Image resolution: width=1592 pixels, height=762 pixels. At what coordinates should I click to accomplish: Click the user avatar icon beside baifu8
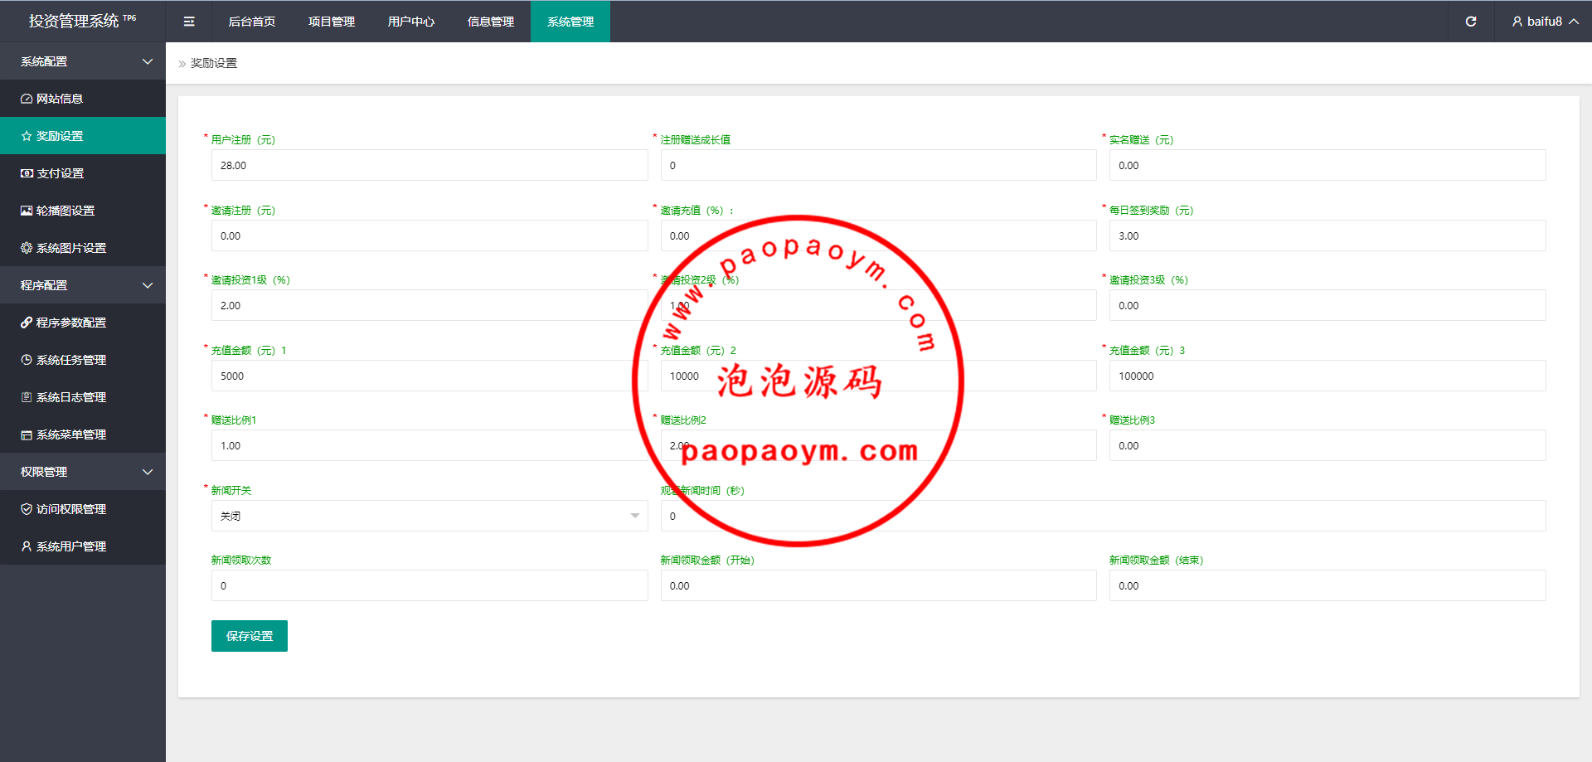pos(1517,22)
